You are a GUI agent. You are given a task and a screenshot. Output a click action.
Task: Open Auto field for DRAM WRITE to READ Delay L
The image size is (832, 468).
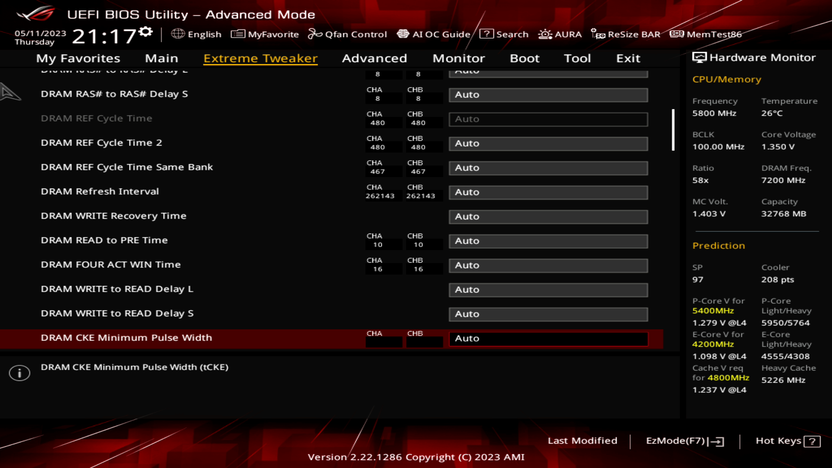click(x=548, y=290)
